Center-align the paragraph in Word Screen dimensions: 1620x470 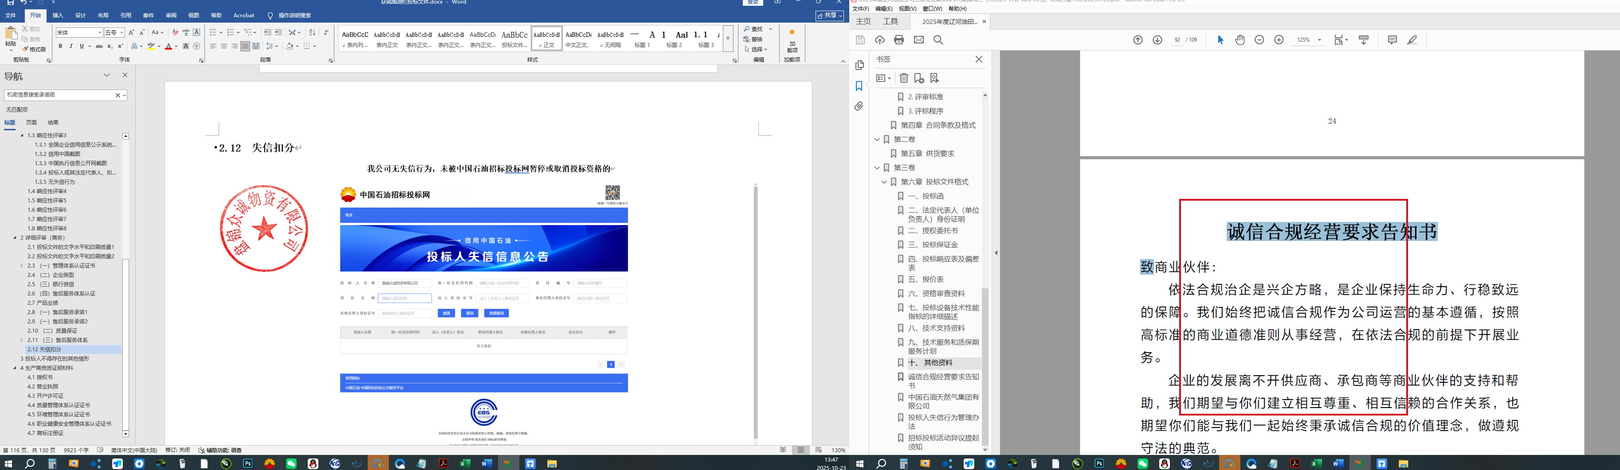coord(224,46)
